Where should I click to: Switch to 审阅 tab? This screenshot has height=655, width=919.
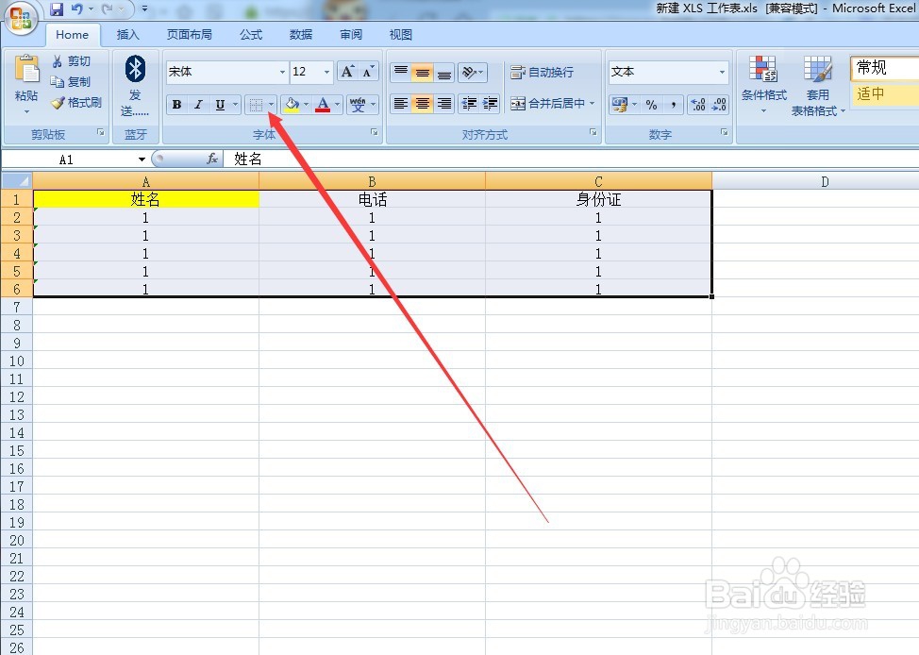pos(350,35)
